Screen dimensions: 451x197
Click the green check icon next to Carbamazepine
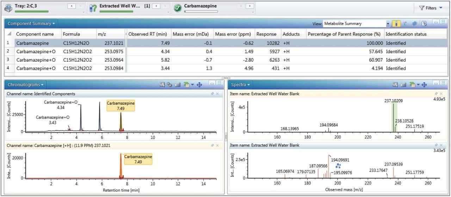point(178,8)
